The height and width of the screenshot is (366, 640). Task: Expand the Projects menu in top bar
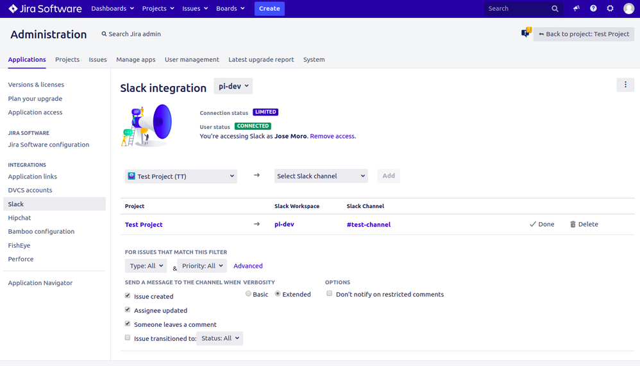click(158, 8)
